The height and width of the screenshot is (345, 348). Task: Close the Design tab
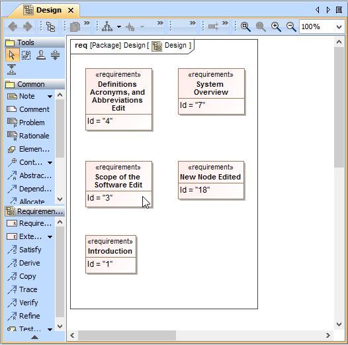[x=71, y=10]
